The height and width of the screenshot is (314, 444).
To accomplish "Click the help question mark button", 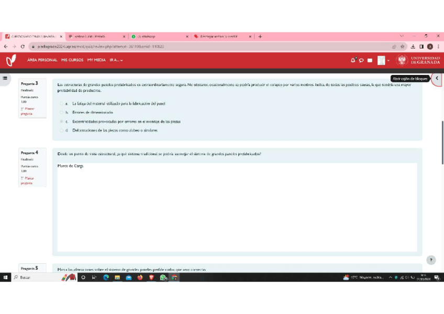I will [x=431, y=260].
